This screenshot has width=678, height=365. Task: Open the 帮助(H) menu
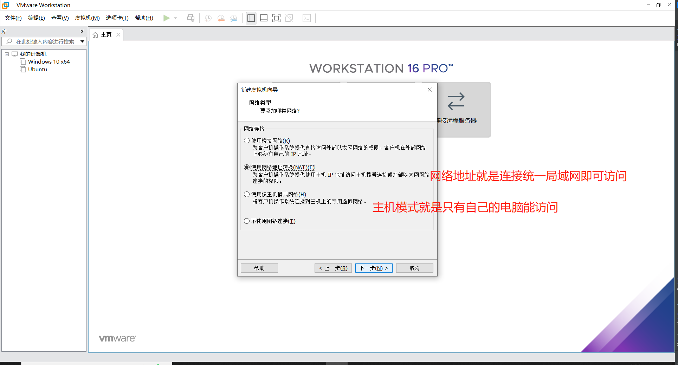pos(144,18)
